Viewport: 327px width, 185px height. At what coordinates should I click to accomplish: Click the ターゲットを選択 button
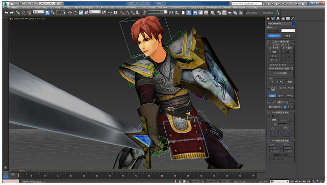point(281,73)
